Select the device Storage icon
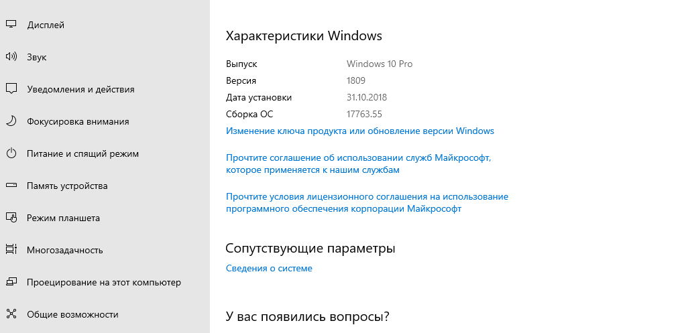Screen dimensions: 678x333 [x=11, y=186]
